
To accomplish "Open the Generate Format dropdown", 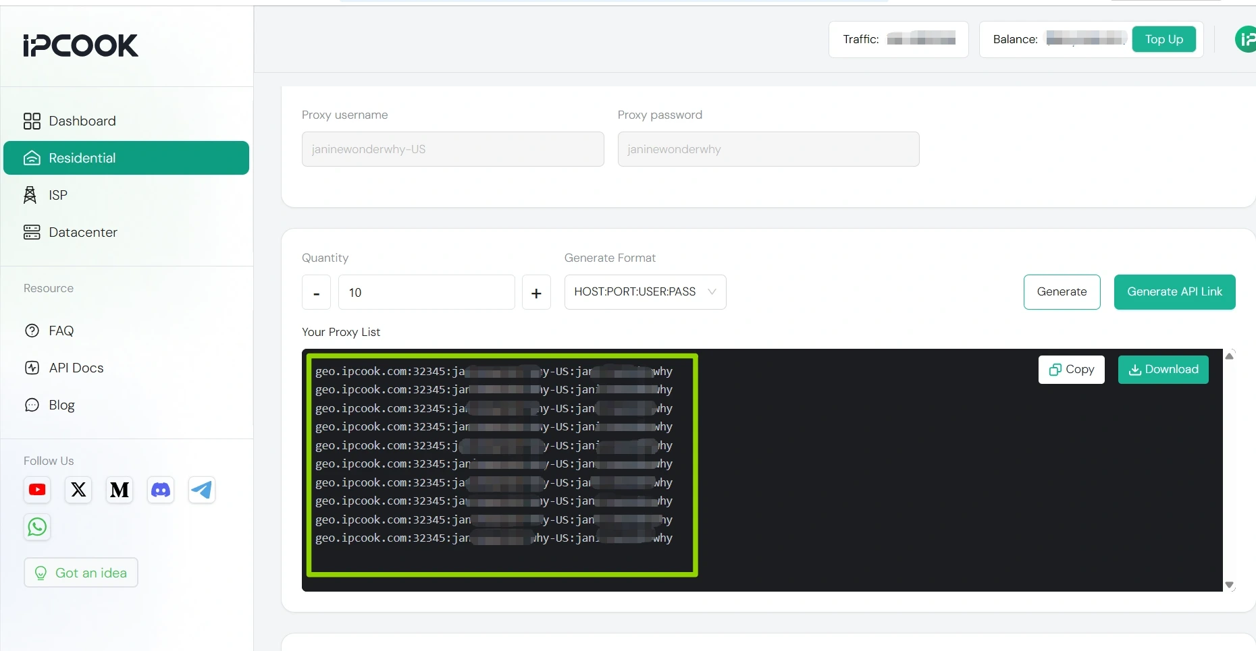I will click(644, 292).
